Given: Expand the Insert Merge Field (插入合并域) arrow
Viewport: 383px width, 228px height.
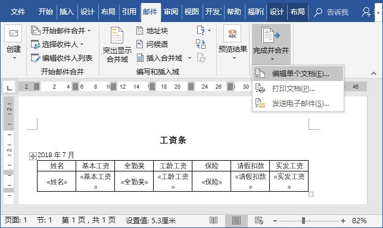Looking at the screenshot, I should click(x=189, y=58).
